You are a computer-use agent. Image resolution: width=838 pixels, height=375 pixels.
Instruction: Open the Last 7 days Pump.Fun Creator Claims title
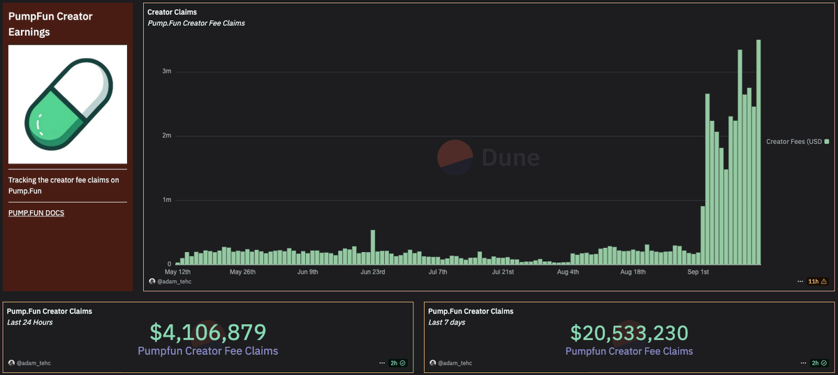(x=471, y=311)
